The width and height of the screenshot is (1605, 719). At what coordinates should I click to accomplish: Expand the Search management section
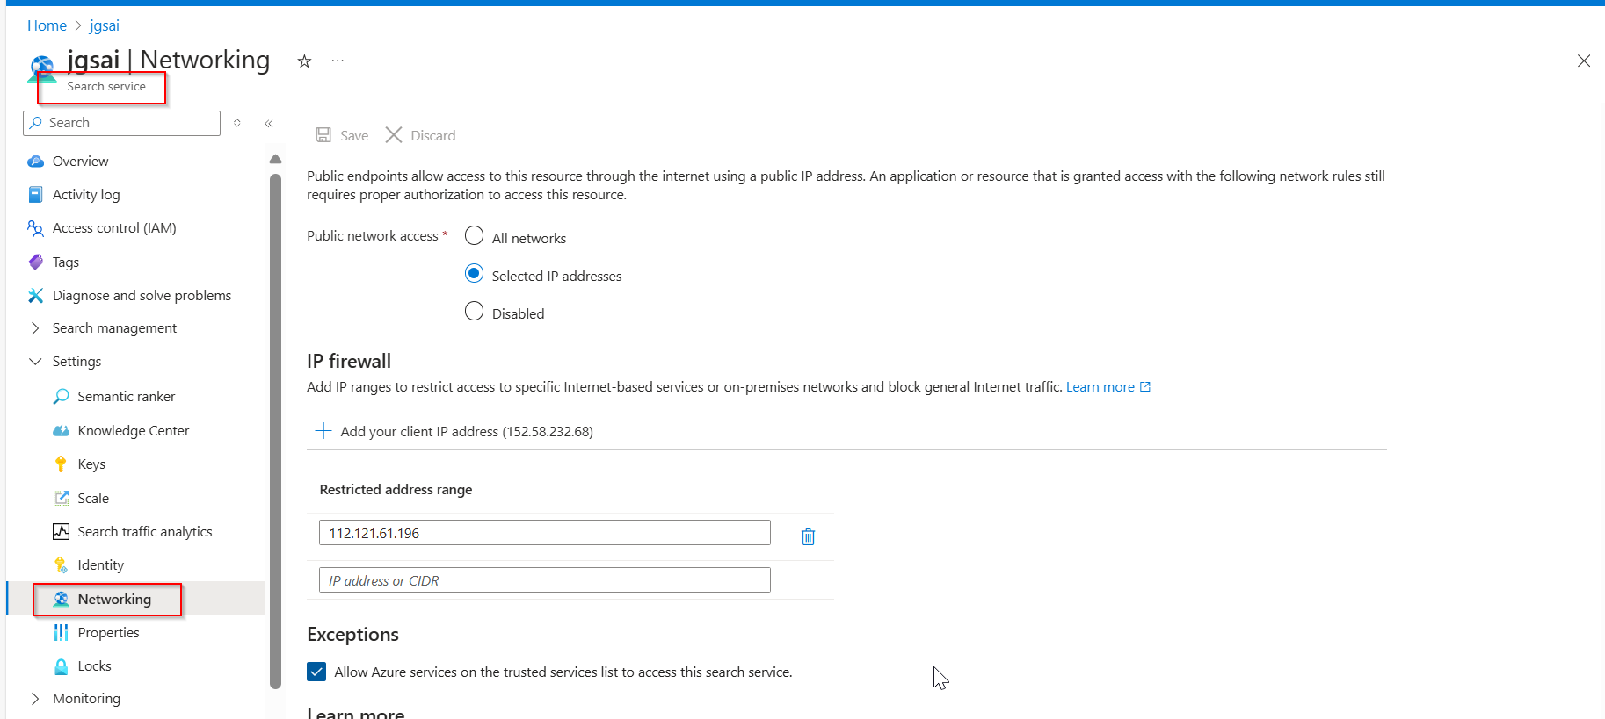pyautogui.click(x=35, y=328)
